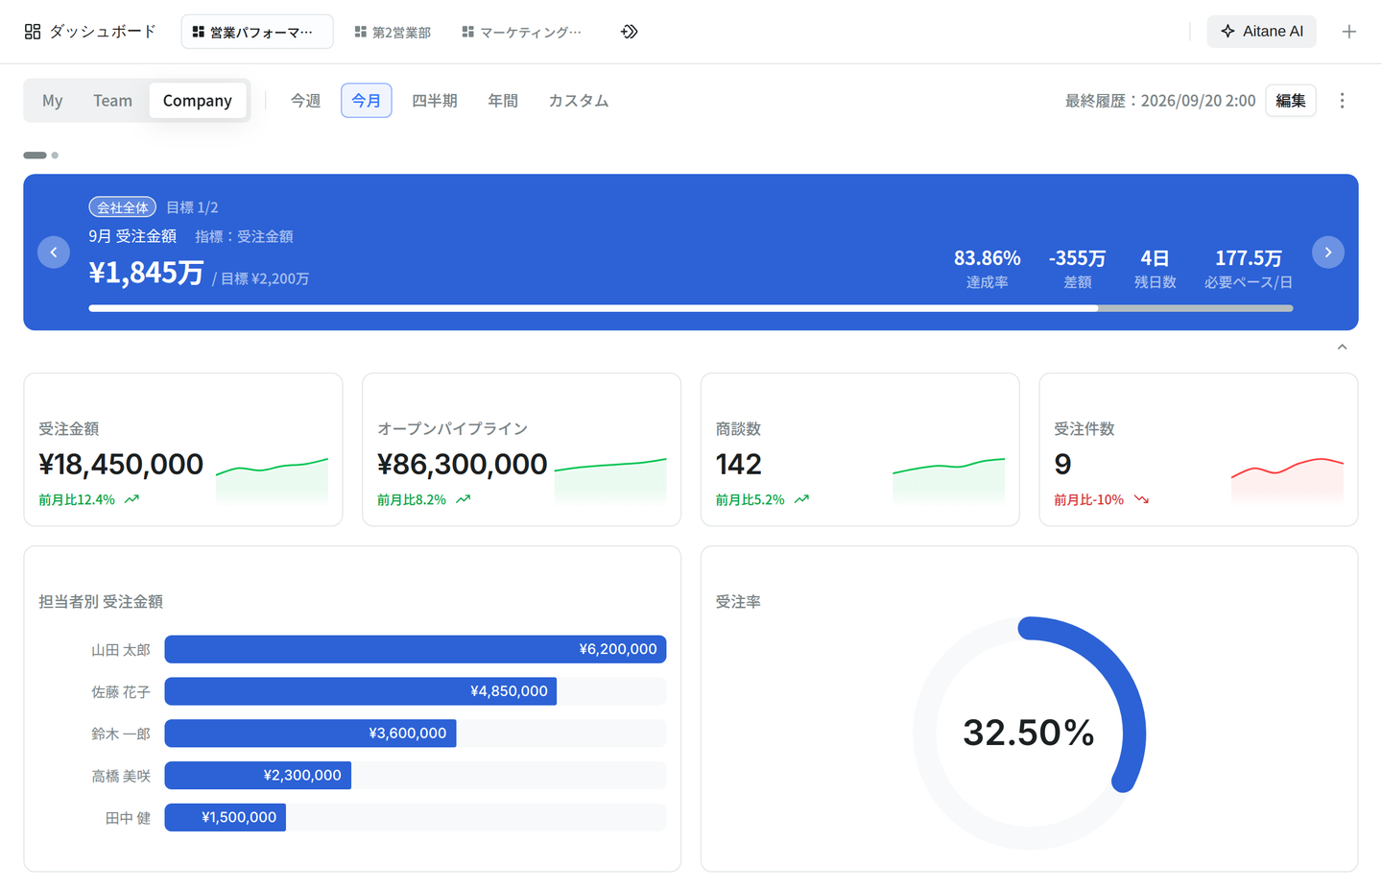
Task: Click the ¥18,450,000 value
Action: click(121, 465)
